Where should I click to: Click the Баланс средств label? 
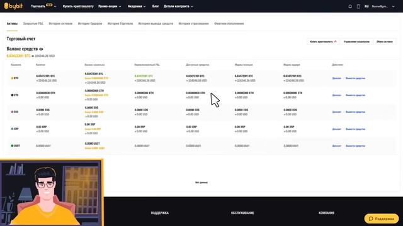point(22,49)
